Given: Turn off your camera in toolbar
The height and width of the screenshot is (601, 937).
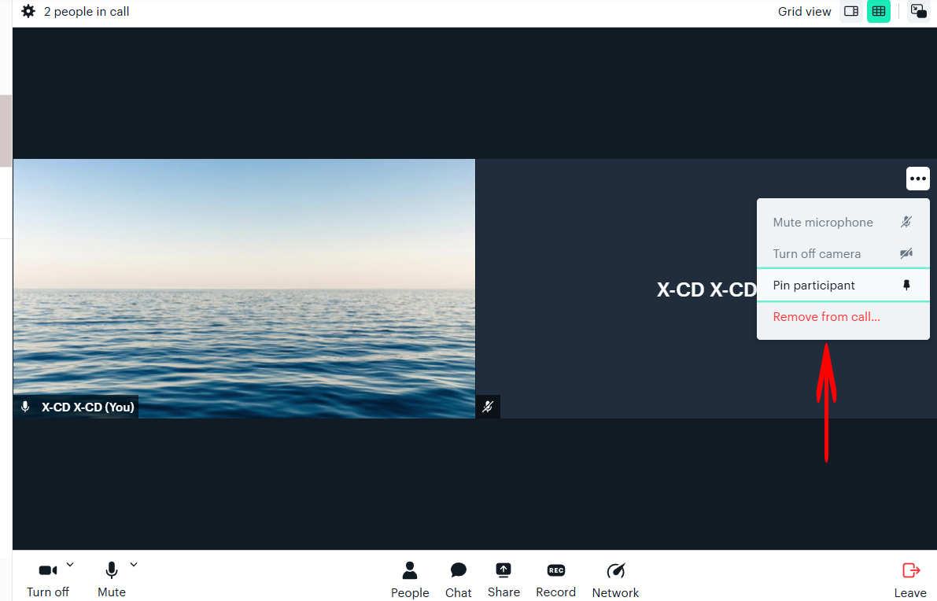Looking at the screenshot, I should pos(48,579).
